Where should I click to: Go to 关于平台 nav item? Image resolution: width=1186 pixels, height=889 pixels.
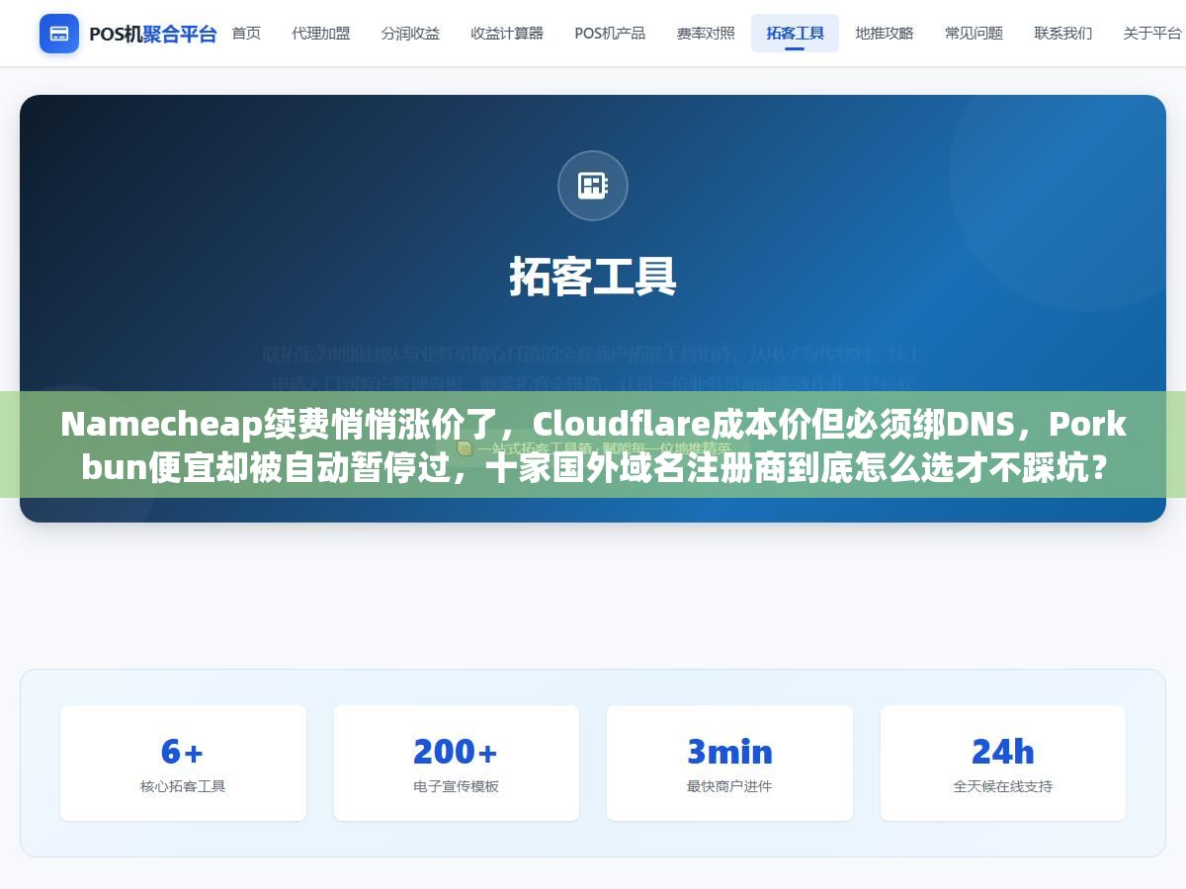click(1151, 34)
